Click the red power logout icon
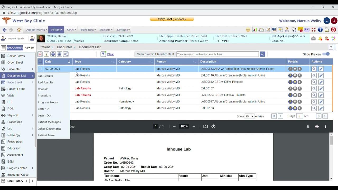338x190 pixels. pos(333,30)
